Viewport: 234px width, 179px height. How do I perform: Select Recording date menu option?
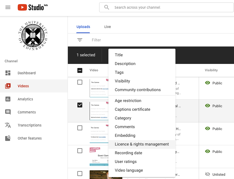point(142,153)
